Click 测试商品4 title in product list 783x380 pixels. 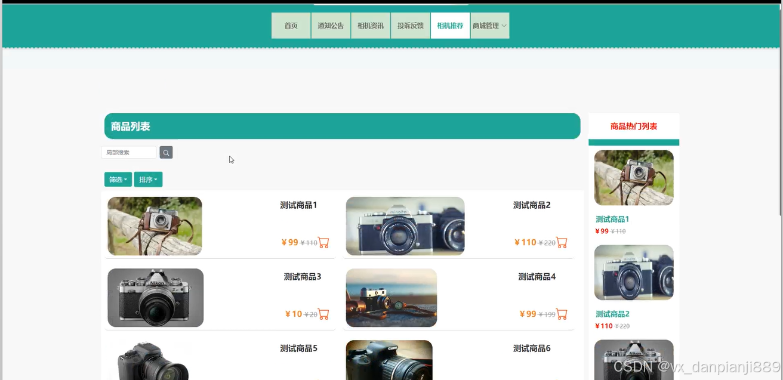pyautogui.click(x=537, y=277)
